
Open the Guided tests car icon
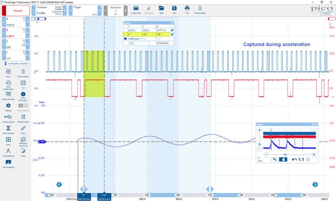click(136, 10)
